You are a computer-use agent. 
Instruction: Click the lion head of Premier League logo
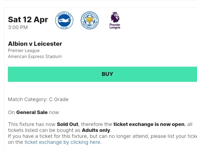point(115,17)
